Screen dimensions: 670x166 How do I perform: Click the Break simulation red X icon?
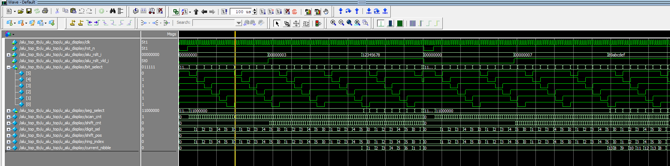click(x=160, y=11)
